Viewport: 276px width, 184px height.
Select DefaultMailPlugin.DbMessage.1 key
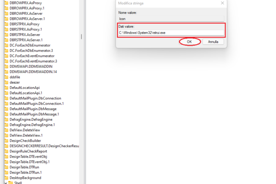tap(34, 114)
